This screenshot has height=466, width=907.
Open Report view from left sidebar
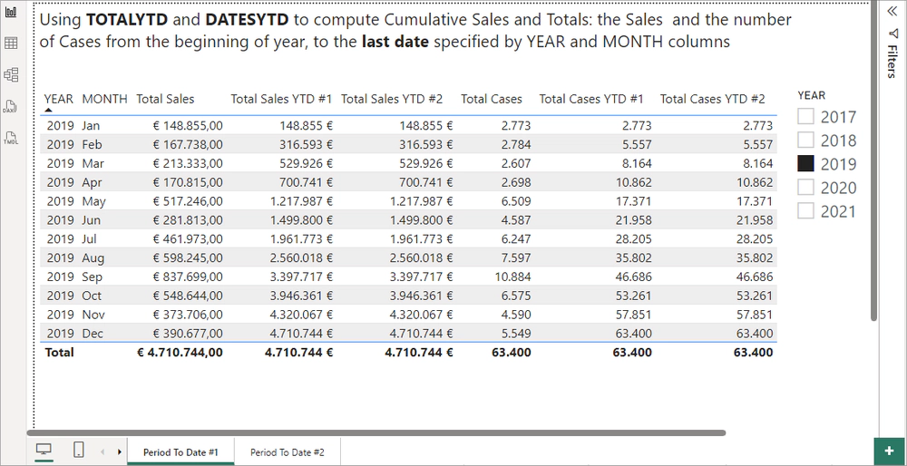coord(12,14)
